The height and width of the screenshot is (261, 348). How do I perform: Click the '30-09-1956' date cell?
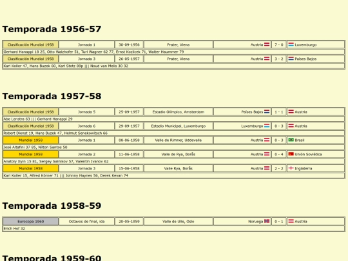click(x=129, y=44)
